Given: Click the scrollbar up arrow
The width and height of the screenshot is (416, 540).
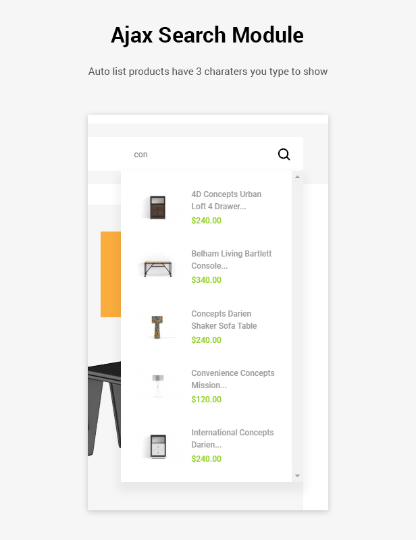Looking at the screenshot, I should coord(297,177).
